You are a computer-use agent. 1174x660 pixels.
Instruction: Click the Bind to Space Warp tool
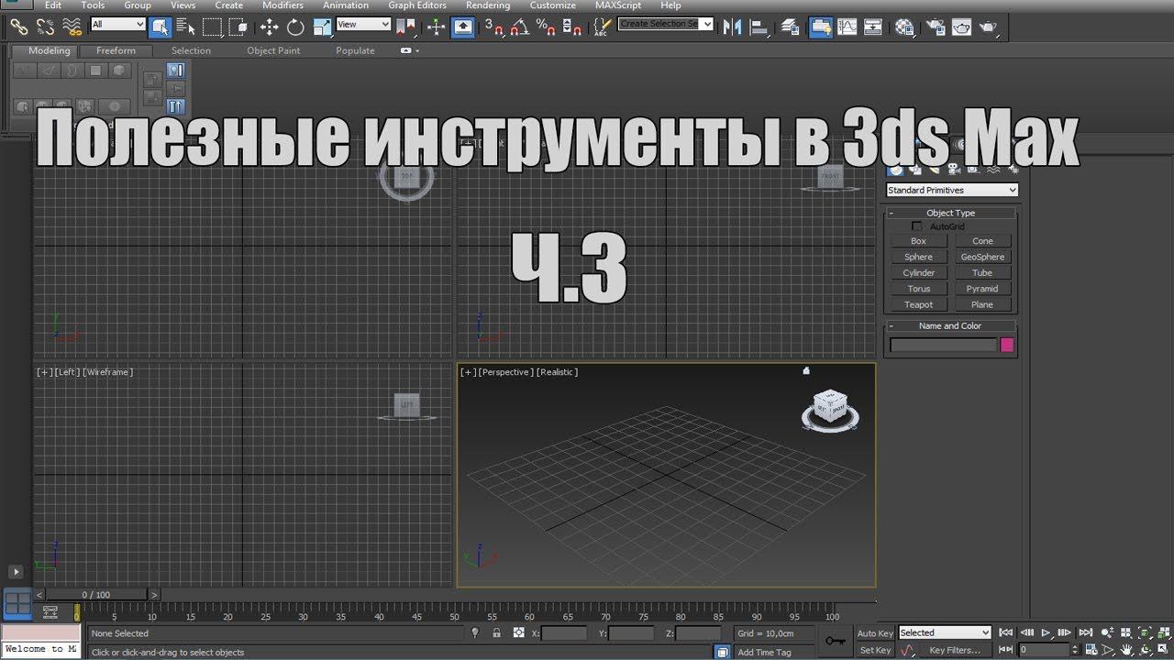[x=72, y=27]
